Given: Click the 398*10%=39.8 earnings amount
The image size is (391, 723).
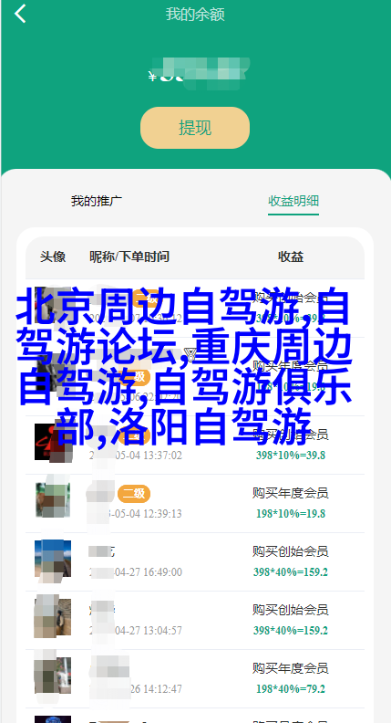Looking at the screenshot, I should 291,456.
